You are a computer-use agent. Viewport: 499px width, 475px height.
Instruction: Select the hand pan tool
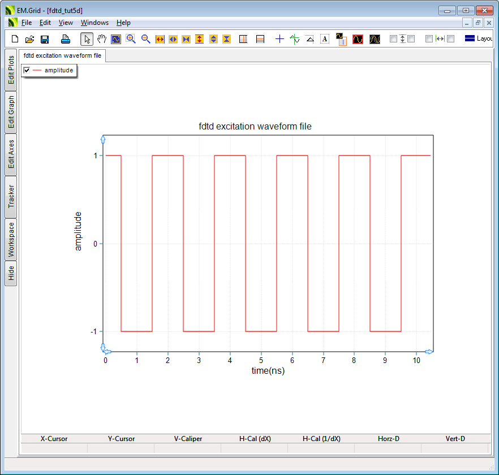coord(102,39)
